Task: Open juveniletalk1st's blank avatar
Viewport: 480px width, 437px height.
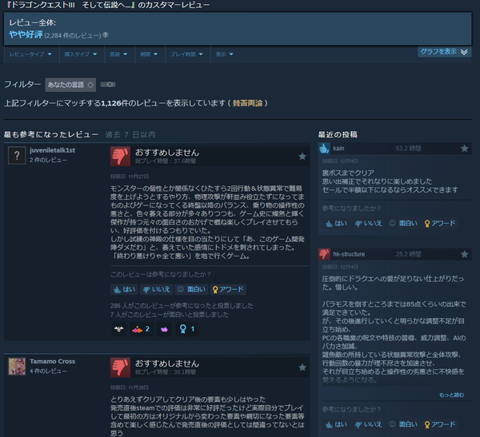Action: (17, 156)
